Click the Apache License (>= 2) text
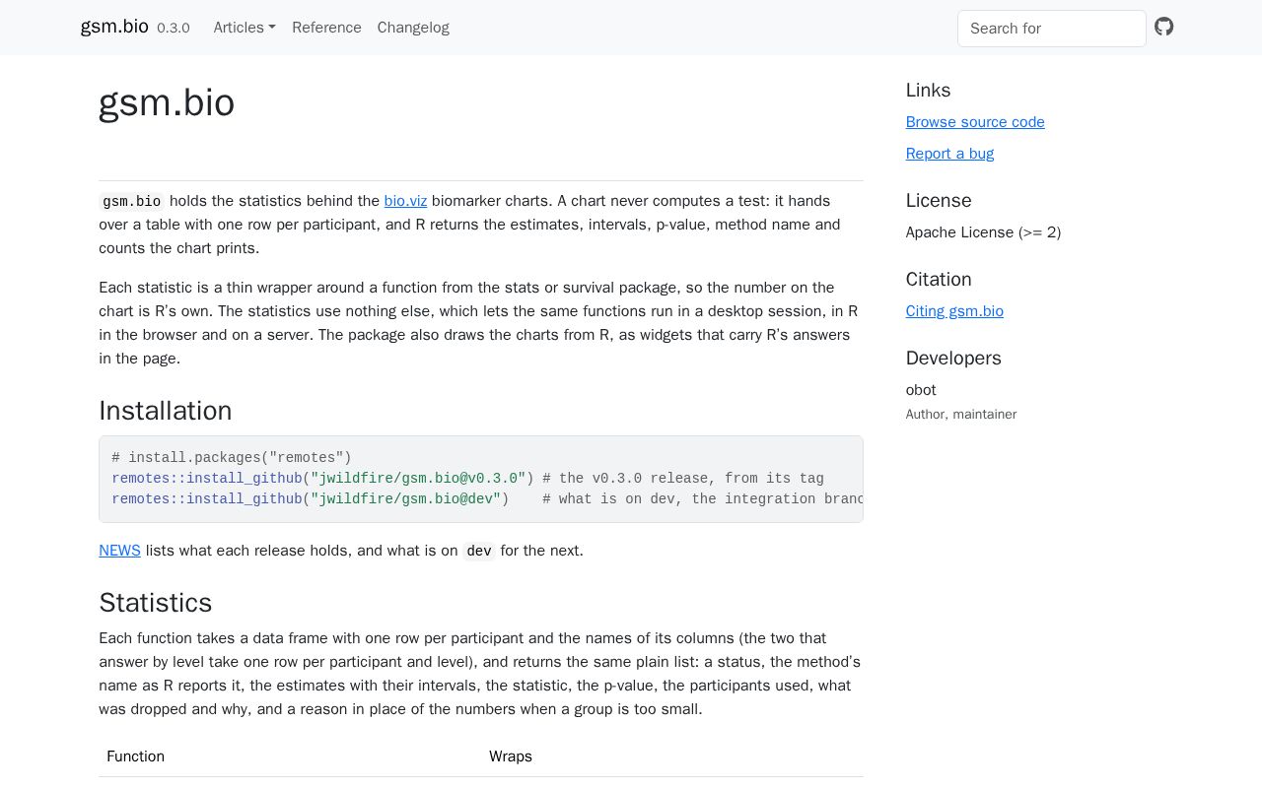Viewport: 1262px width, 788px height. click(983, 232)
